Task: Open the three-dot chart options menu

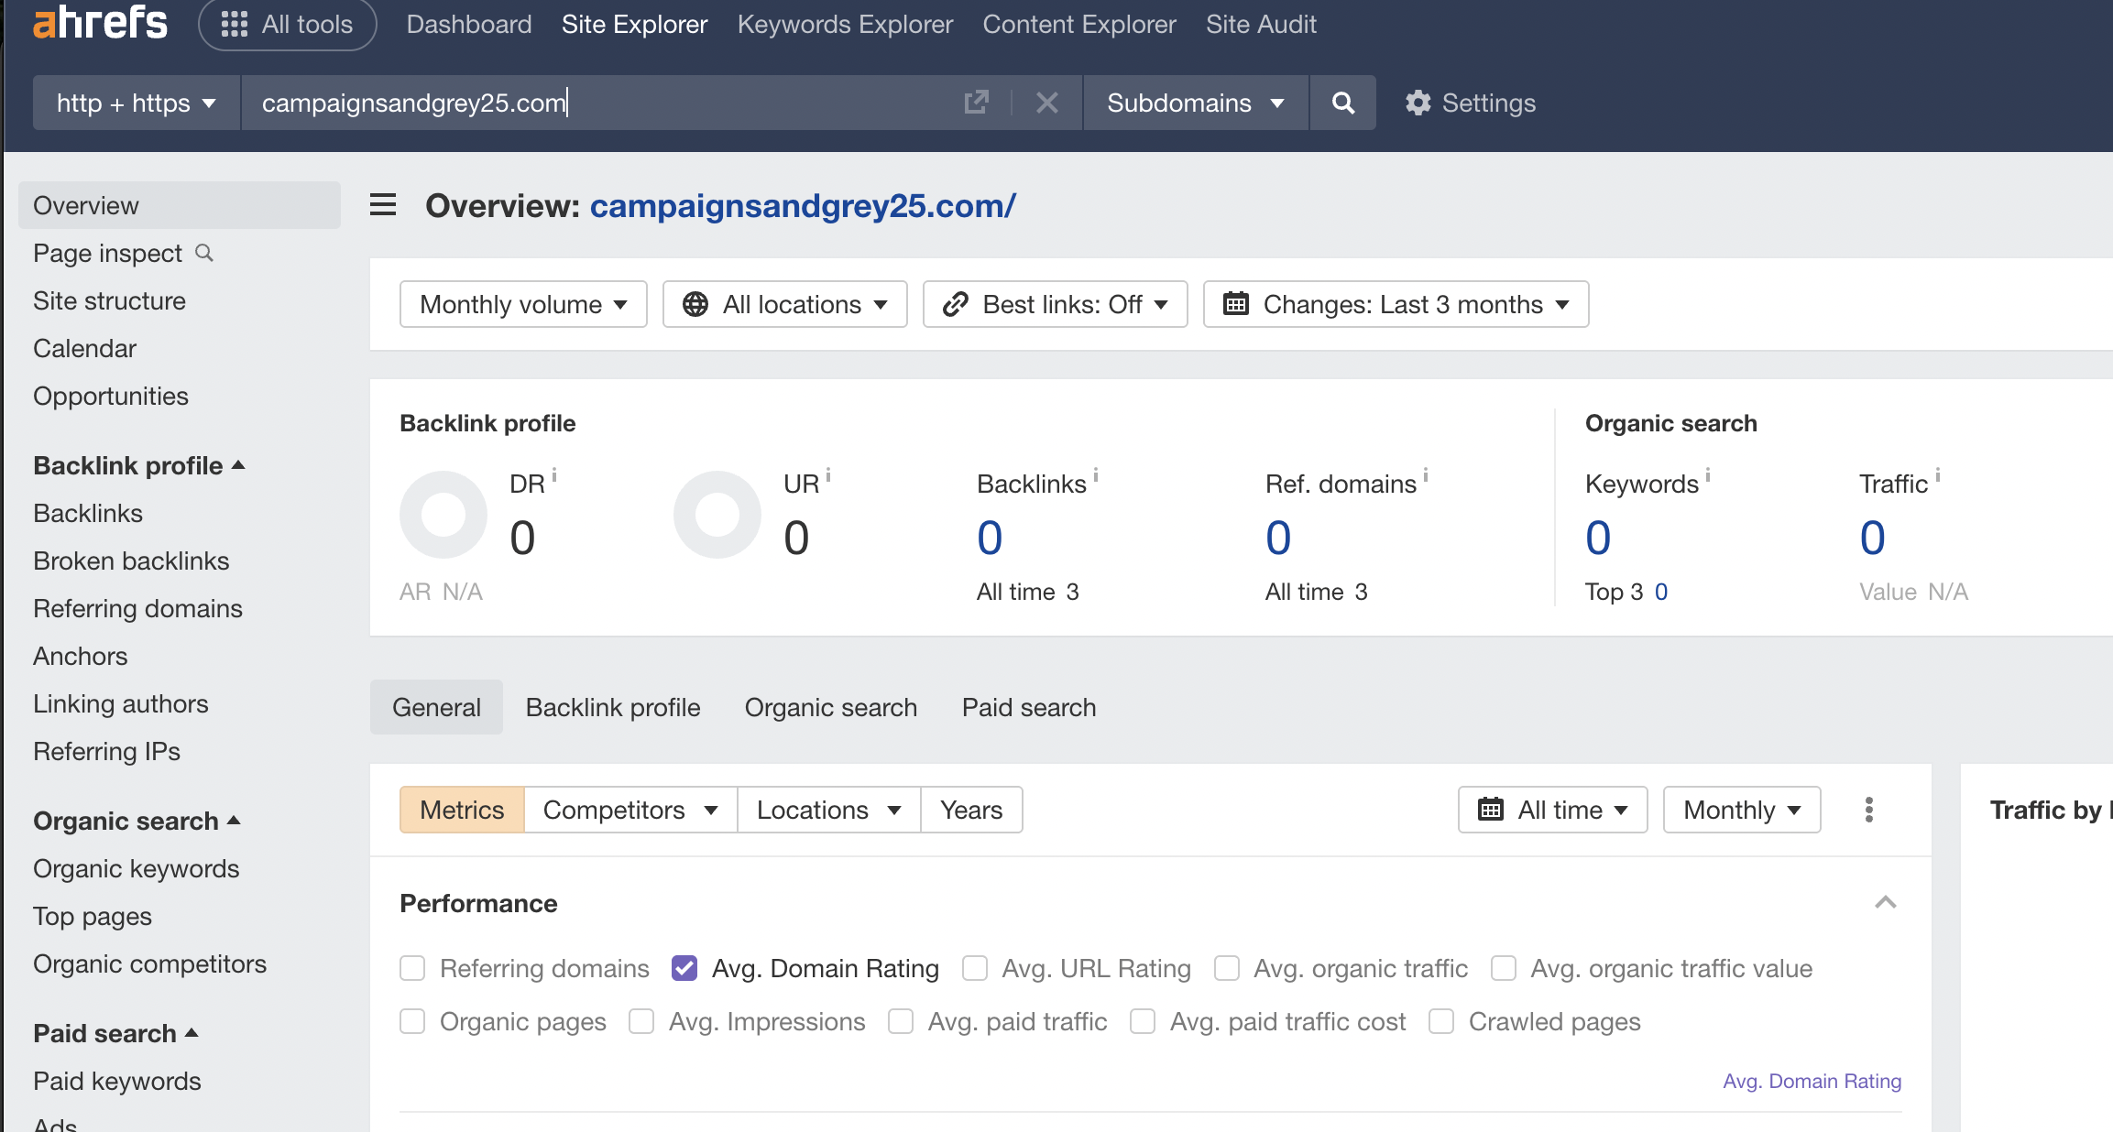Action: 1868,810
